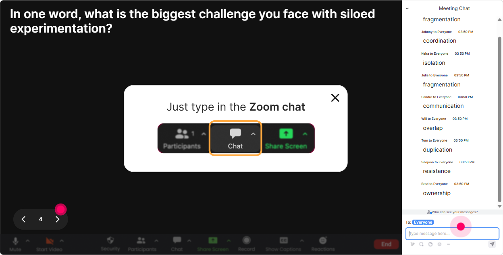Click the red End meeting button
Image resolution: width=503 pixels, height=255 pixels.
tap(386, 244)
